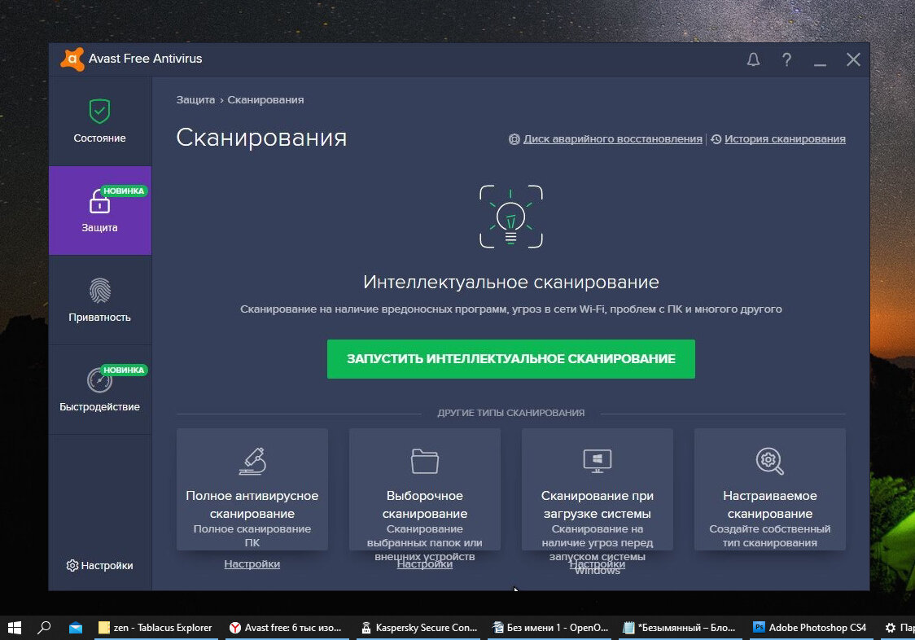Open the Приватность privacy section
Image resolution: width=915 pixels, height=640 pixels.
click(100, 300)
